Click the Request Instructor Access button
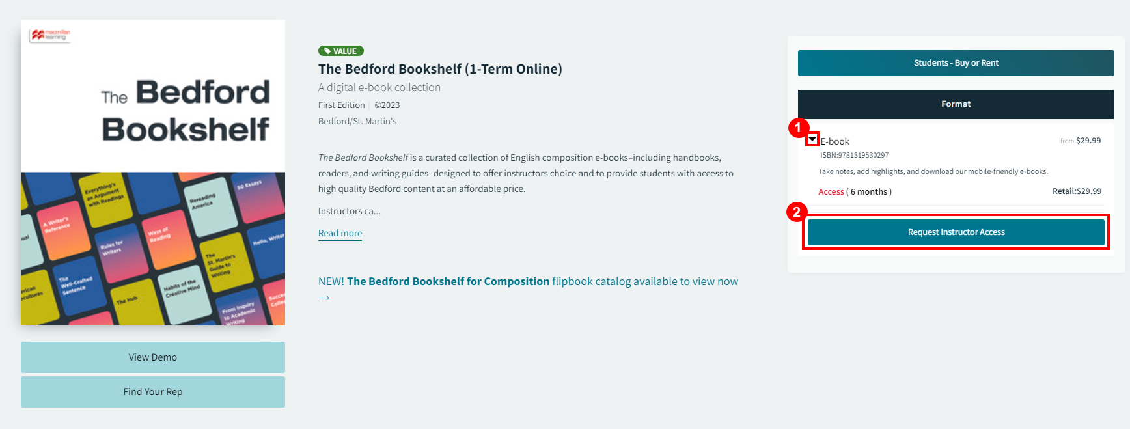 pyautogui.click(x=956, y=232)
